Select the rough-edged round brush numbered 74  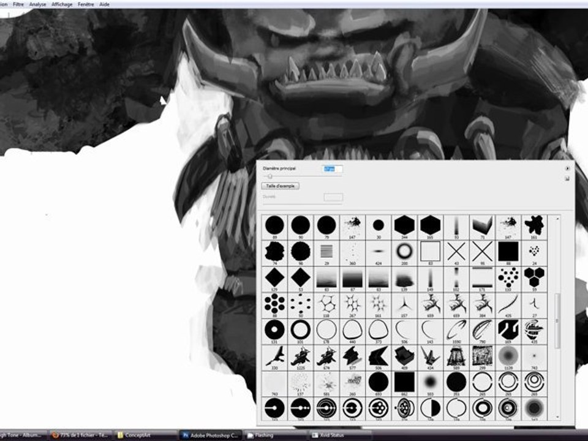click(x=274, y=253)
